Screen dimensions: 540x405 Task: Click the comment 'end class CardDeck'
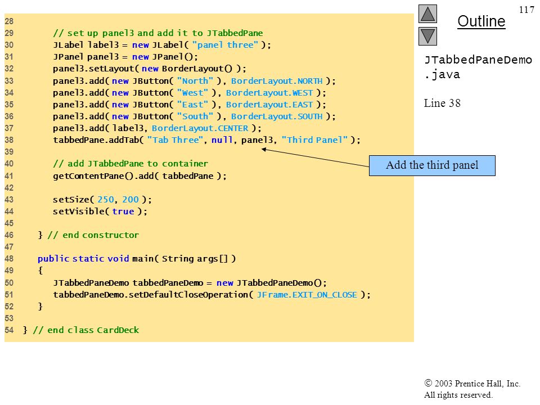coord(85,330)
